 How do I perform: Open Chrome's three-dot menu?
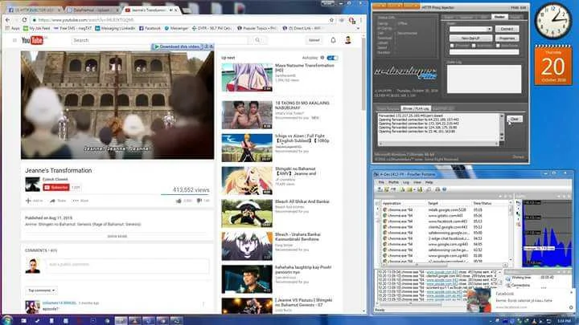point(361,20)
